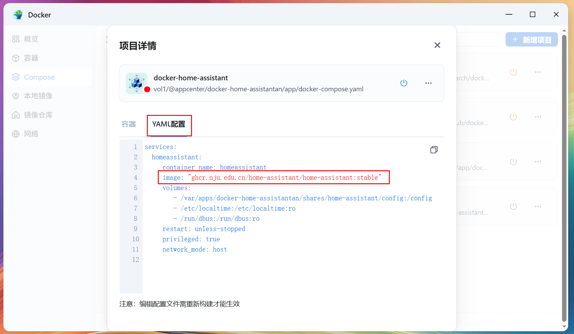
Task: Open the docker-home-assistant more options menu
Action: click(x=428, y=83)
